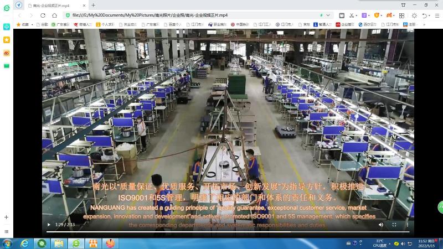This screenshot has width=443, height=249.
Task: Open the taskbar clock showing 11:52
Action: pos(427,243)
